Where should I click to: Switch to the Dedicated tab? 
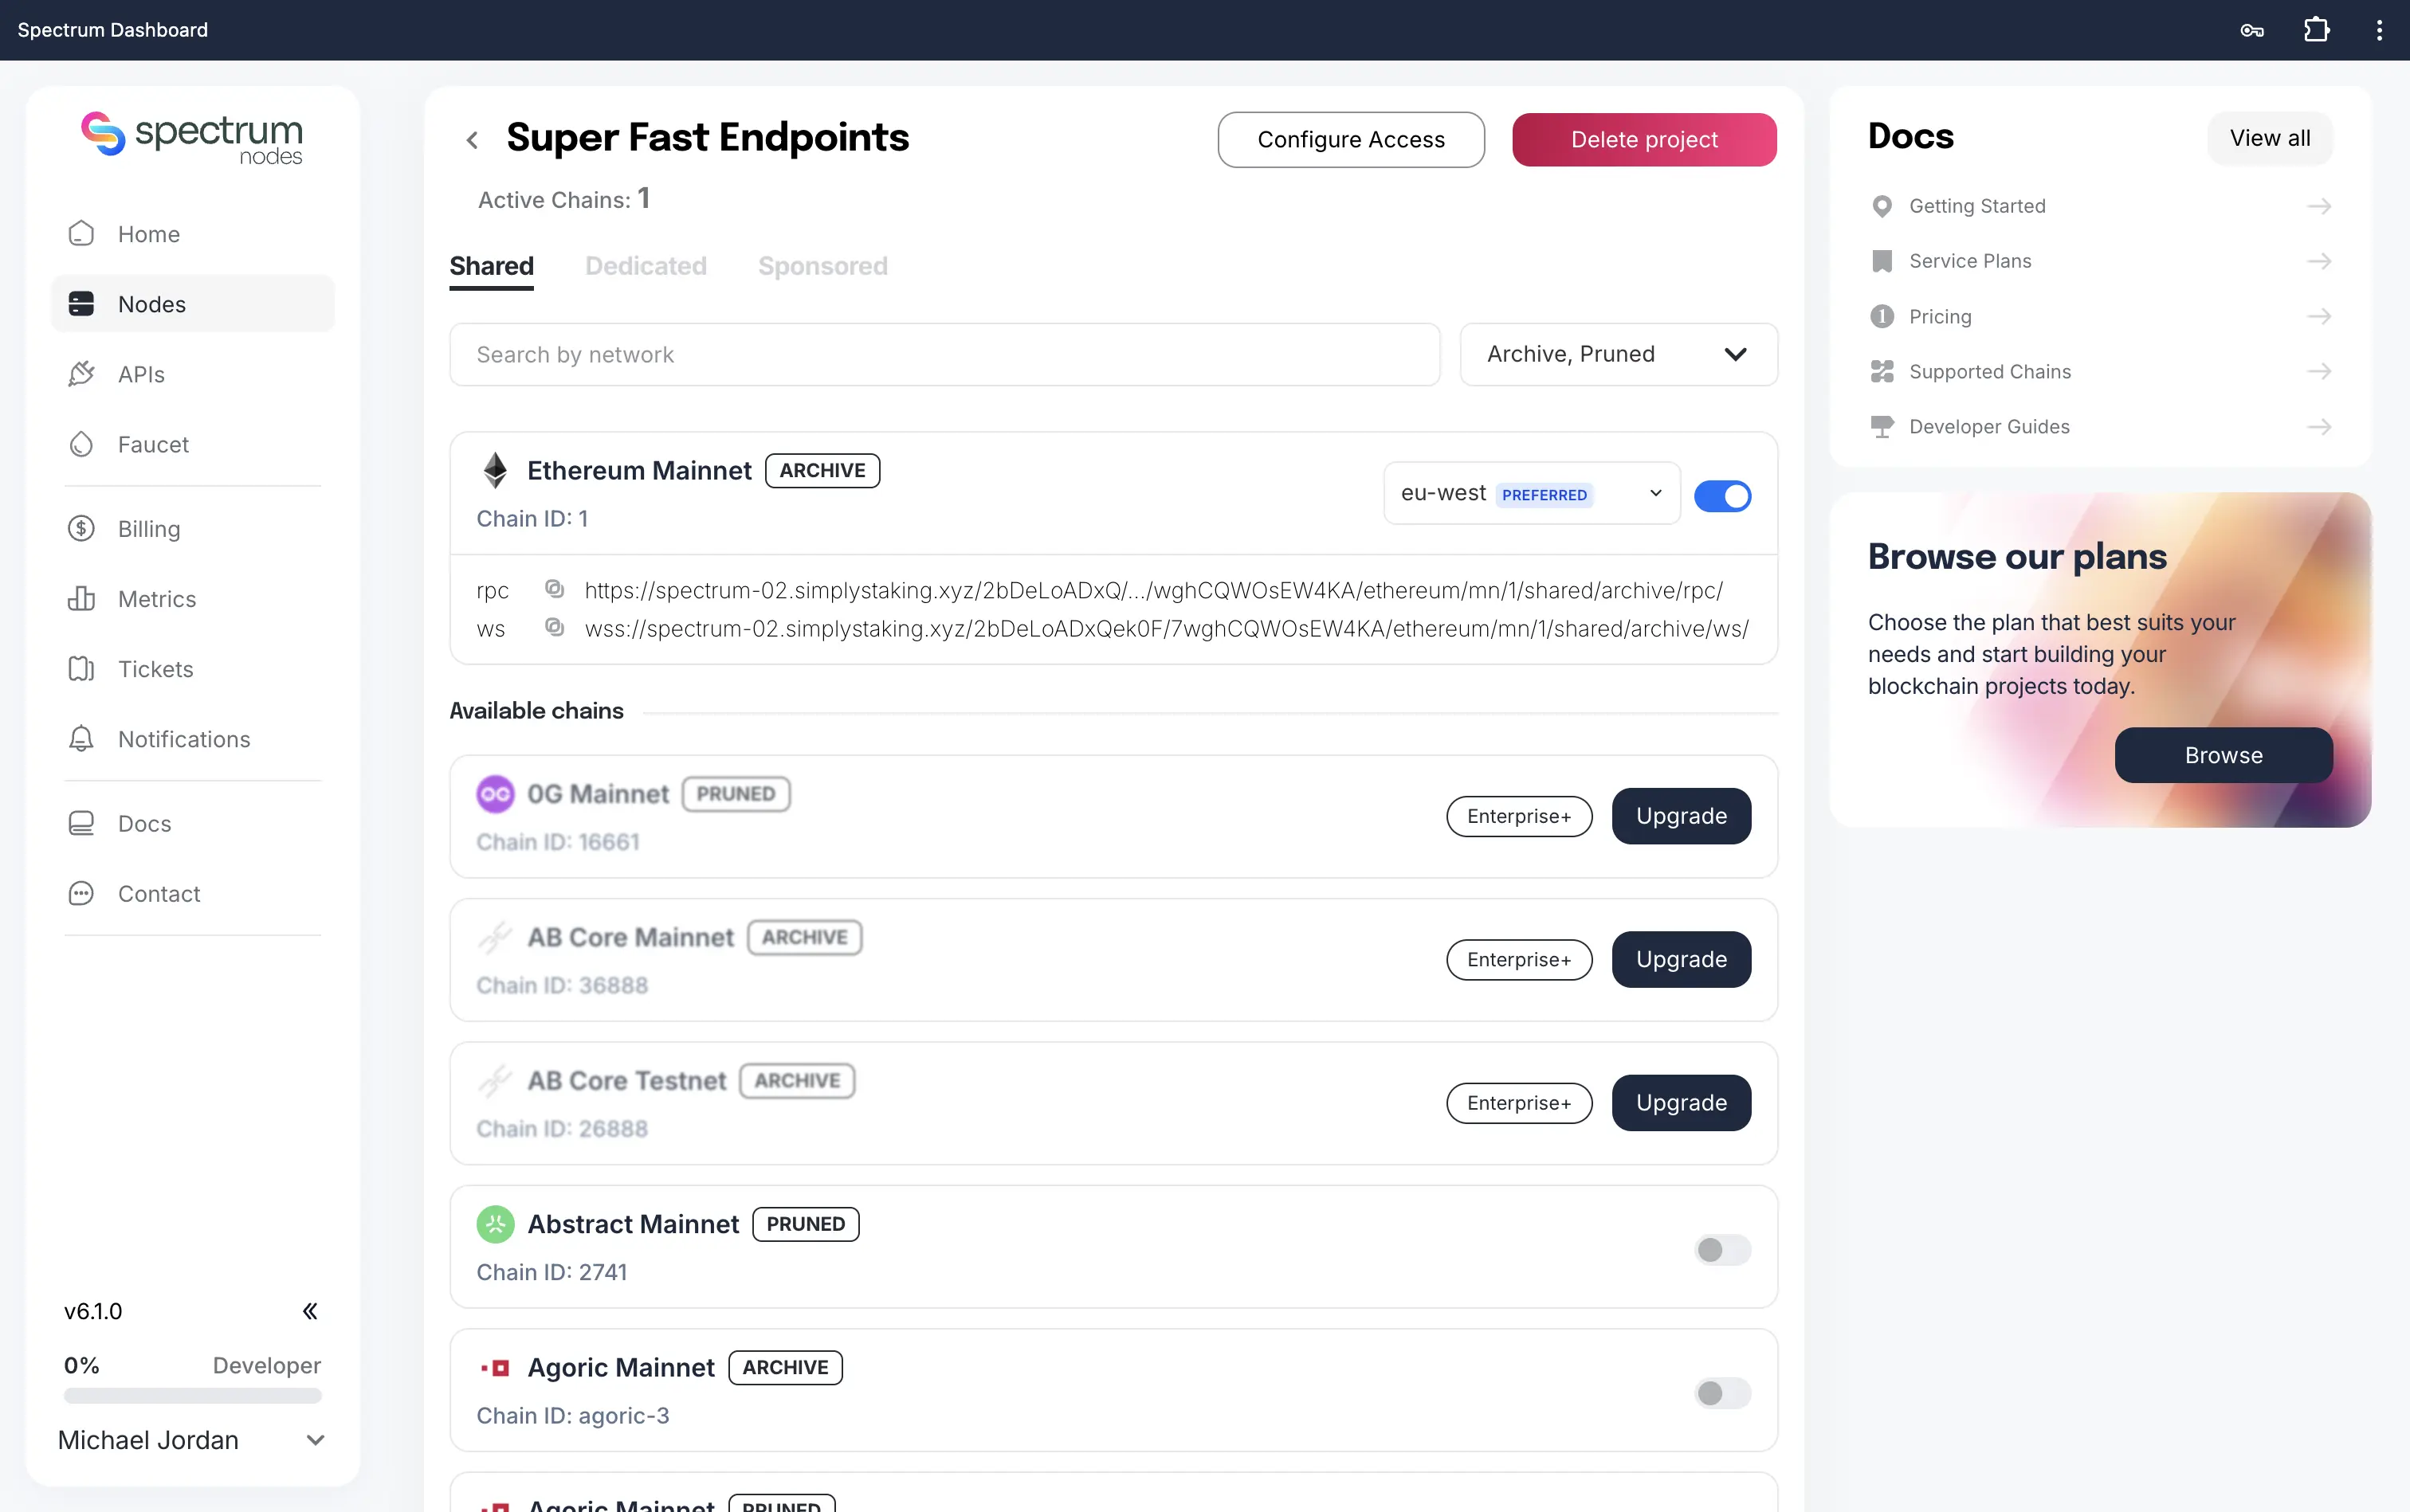[646, 266]
